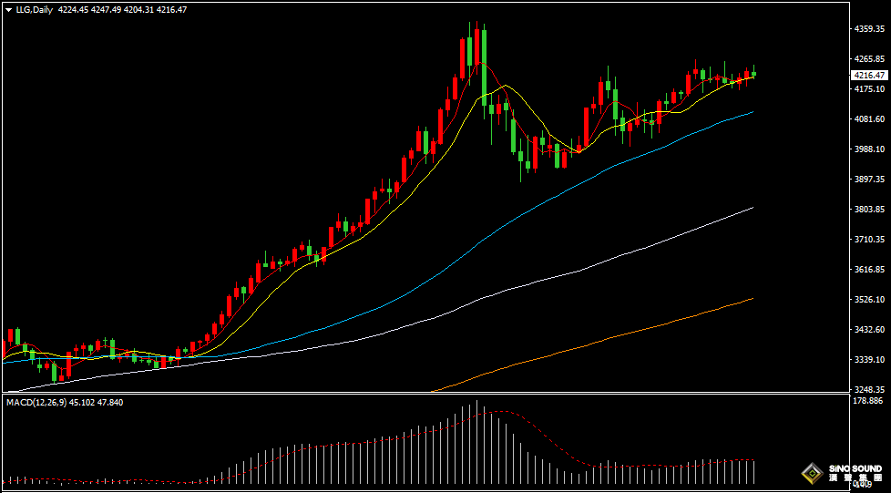Click the last candlestick on the chart
The image size is (891, 493).
point(753,74)
